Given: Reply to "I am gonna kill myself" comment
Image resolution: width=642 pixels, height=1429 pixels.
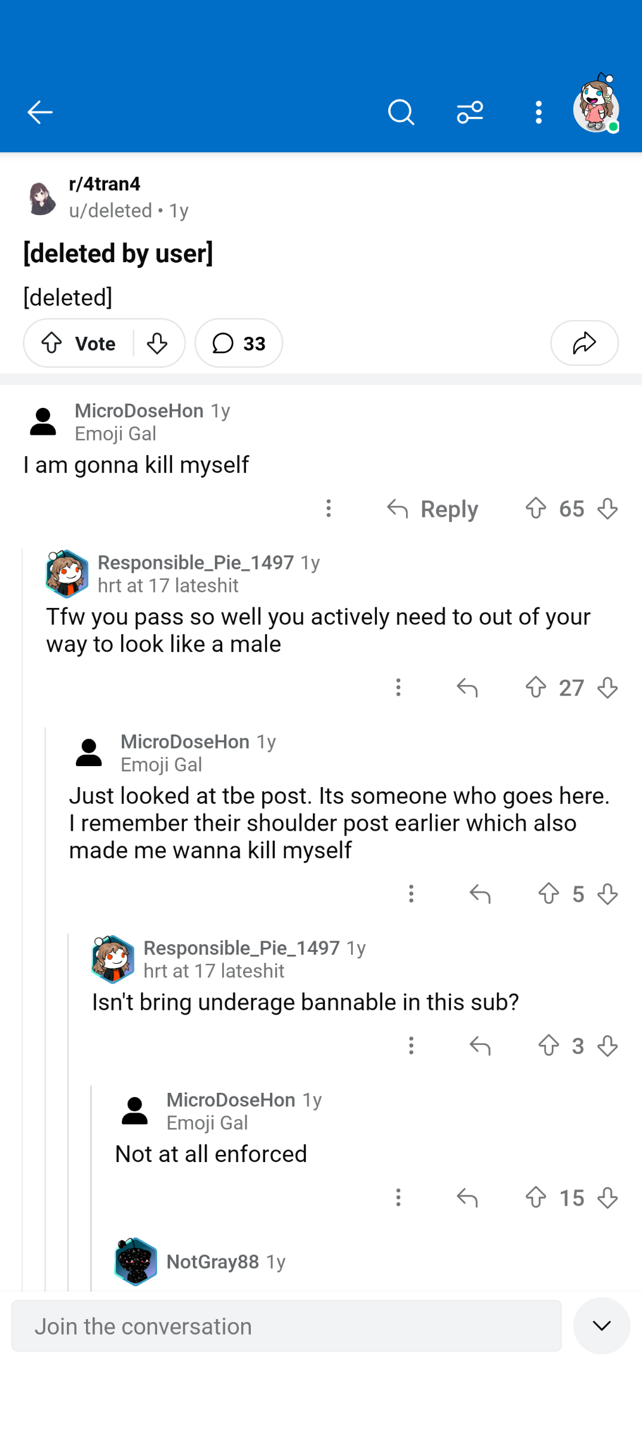Looking at the screenshot, I should click(432, 509).
